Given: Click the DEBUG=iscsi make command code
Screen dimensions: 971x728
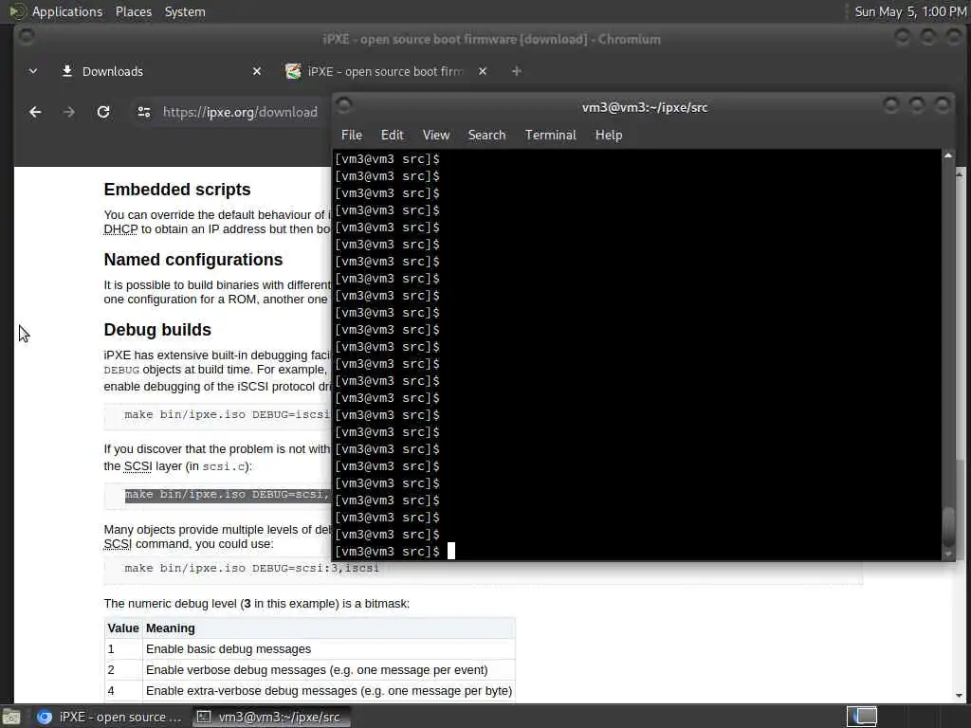Looking at the screenshot, I should (x=228, y=414).
